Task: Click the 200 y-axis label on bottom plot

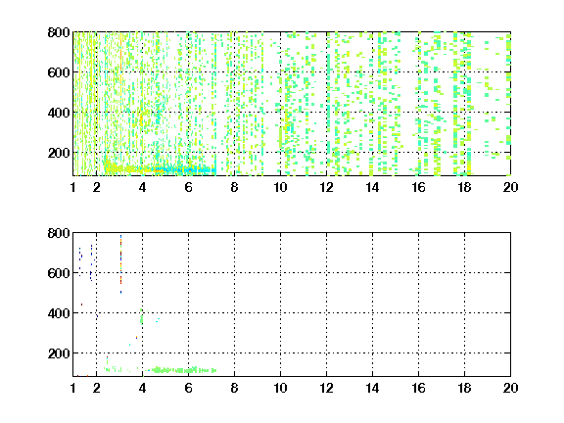Action: (59, 353)
